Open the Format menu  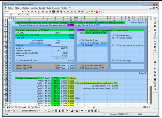coord(42,8)
